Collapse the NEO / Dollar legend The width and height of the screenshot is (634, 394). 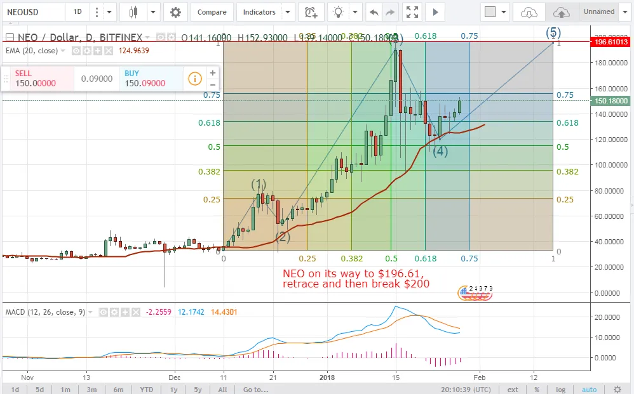(x=10, y=37)
